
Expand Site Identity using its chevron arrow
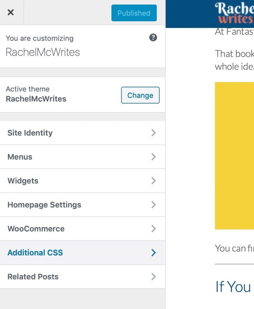(x=153, y=133)
